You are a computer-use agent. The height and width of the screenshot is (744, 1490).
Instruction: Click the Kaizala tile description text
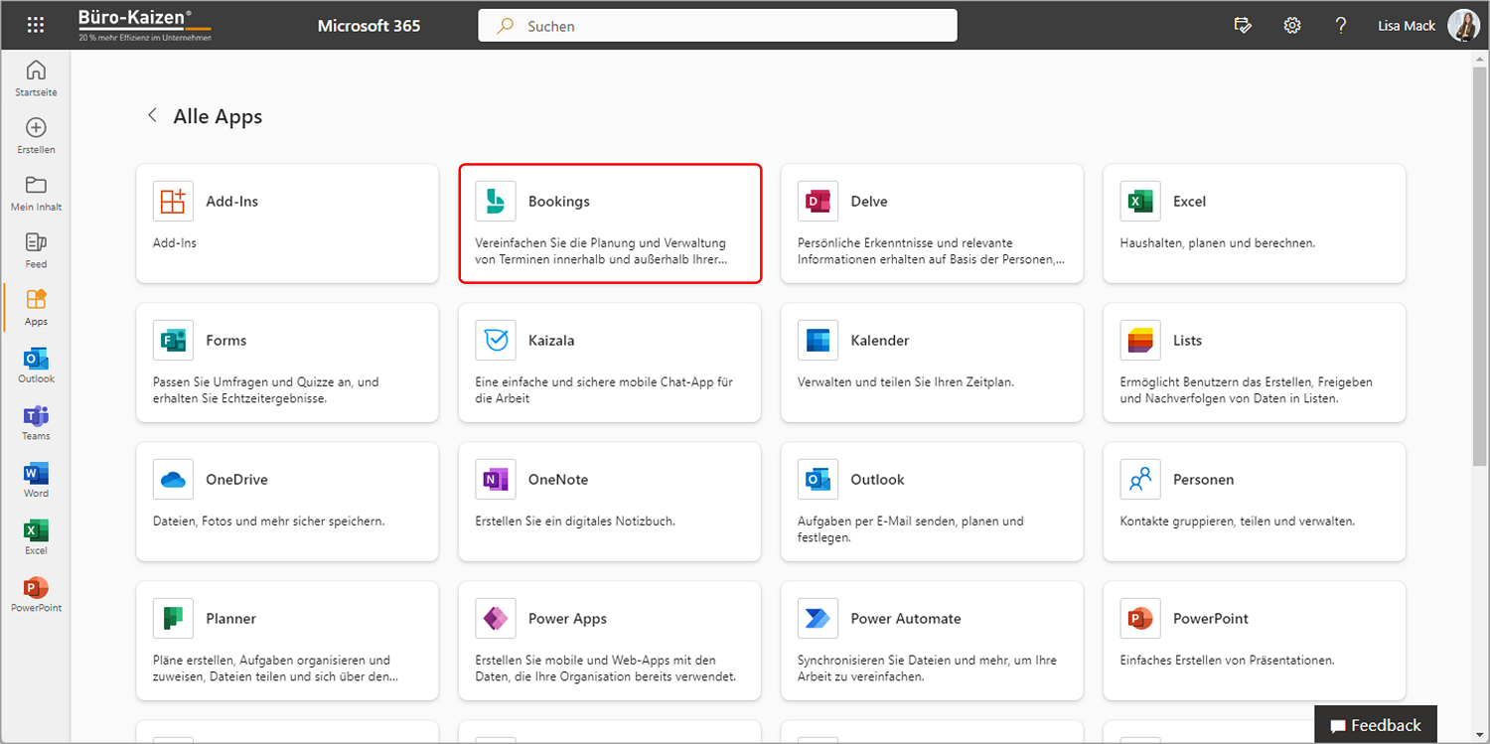(604, 390)
